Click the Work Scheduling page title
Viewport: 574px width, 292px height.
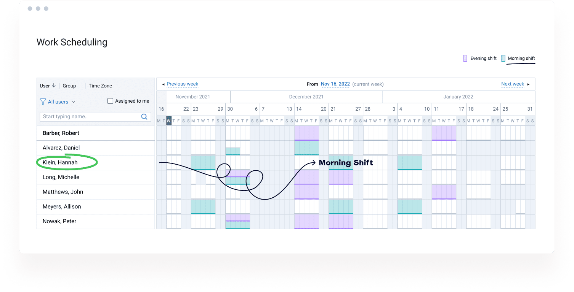[x=72, y=42]
